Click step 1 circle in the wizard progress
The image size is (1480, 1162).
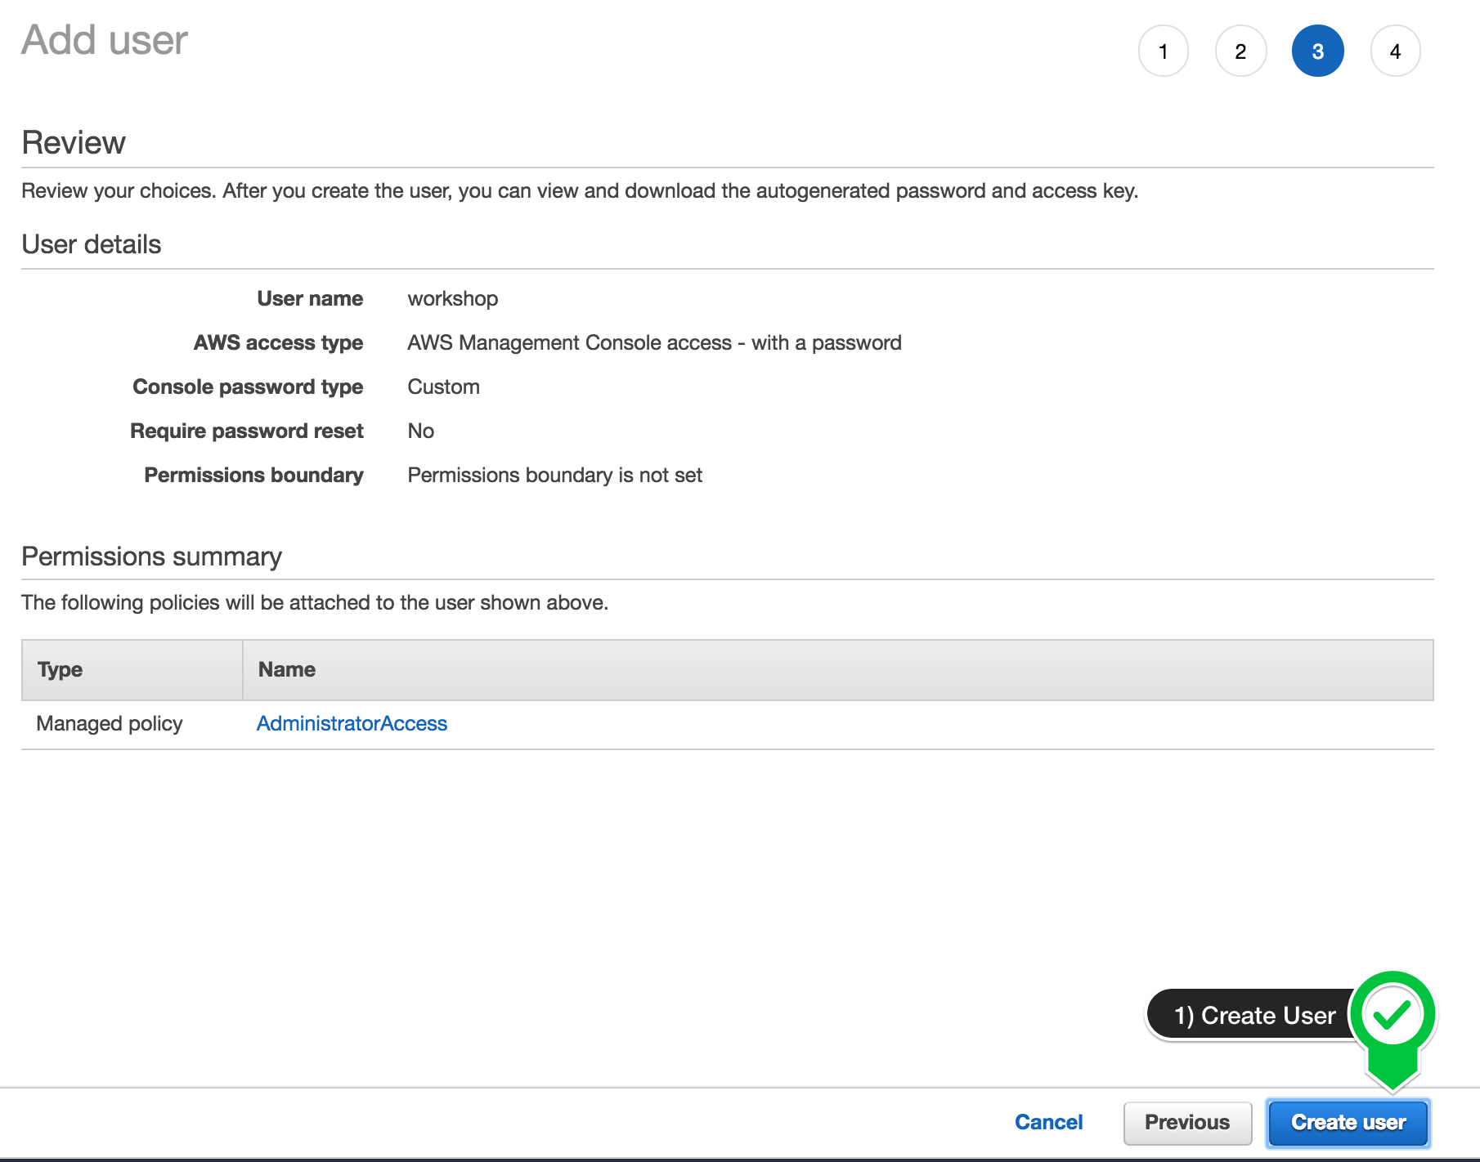pos(1164,51)
